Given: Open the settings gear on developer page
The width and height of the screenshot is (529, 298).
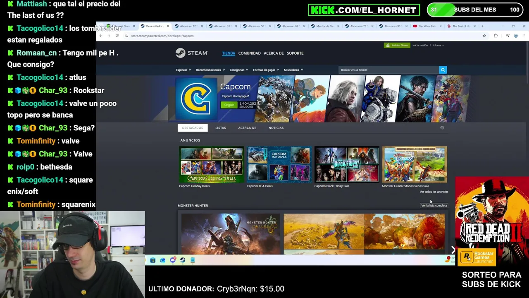Looking at the screenshot, I should pos(442,128).
